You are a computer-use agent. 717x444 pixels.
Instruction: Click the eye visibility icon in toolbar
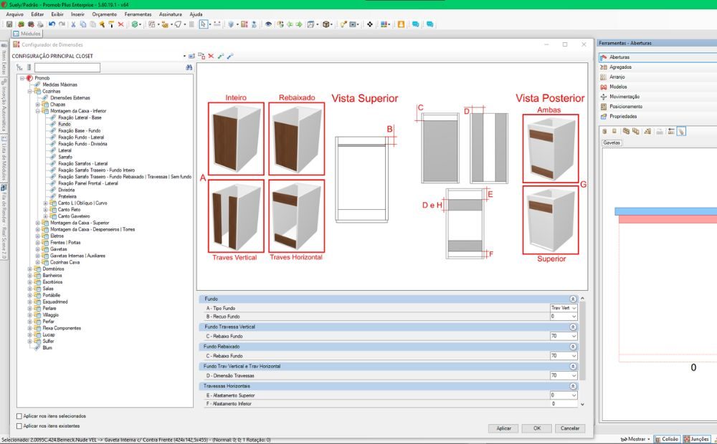[268, 25]
